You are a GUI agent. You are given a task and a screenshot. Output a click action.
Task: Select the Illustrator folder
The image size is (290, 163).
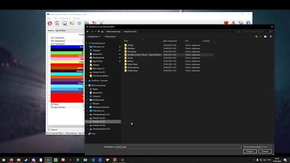point(131,48)
